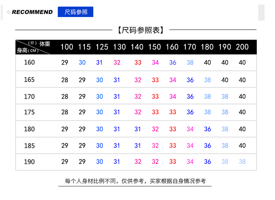Select weight column header 150

tap(154, 47)
